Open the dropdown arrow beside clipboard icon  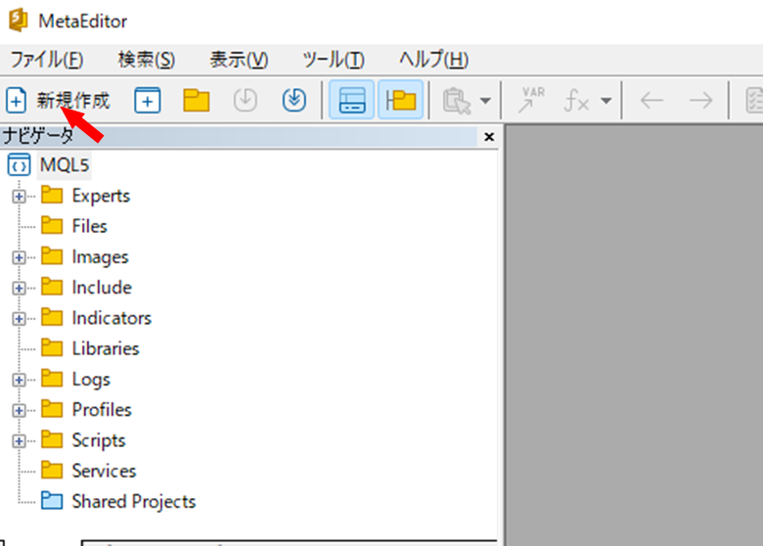485,101
